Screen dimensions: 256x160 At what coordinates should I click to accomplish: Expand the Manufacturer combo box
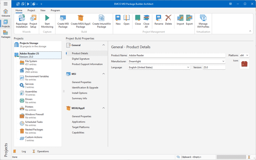[223, 61]
